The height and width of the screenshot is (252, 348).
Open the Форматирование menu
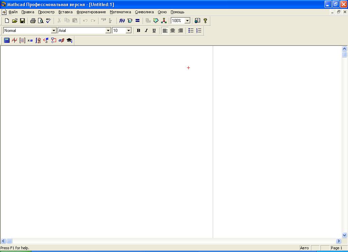click(91, 12)
